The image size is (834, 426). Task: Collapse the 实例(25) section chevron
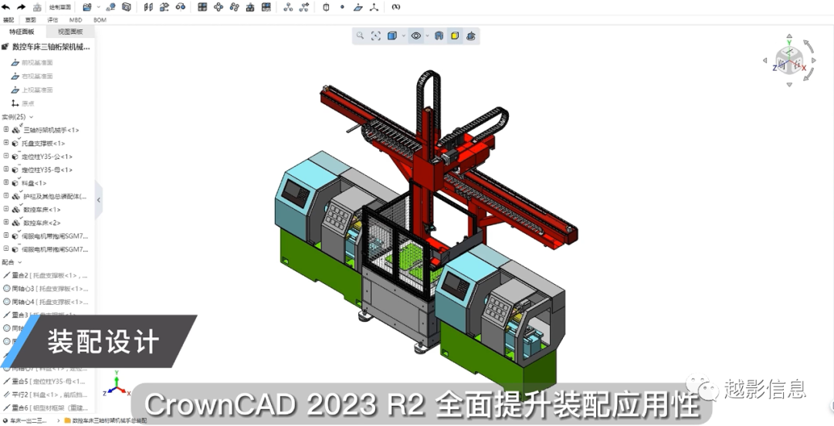point(32,117)
